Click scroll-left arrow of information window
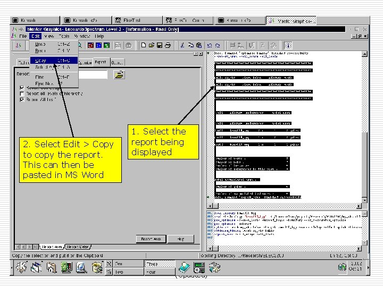The height and width of the screenshot is (287, 383). click(x=210, y=206)
